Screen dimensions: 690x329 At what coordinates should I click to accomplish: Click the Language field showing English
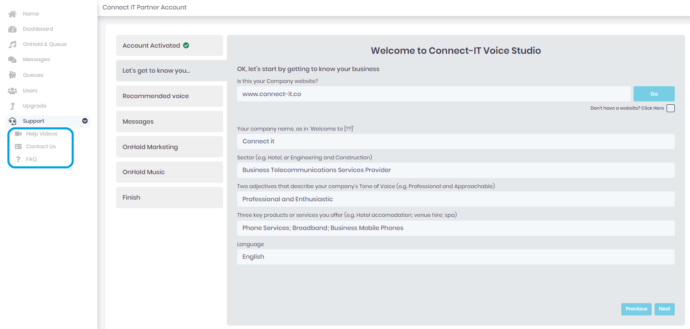coord(456,257)
